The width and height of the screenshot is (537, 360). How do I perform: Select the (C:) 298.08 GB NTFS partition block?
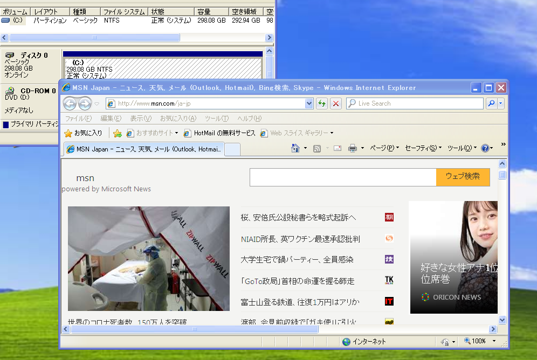[163, 68]
